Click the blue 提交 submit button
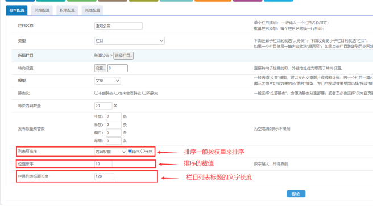Image resolution: width=373 pixels, height=206 pixels. click(x=296, y=194)
